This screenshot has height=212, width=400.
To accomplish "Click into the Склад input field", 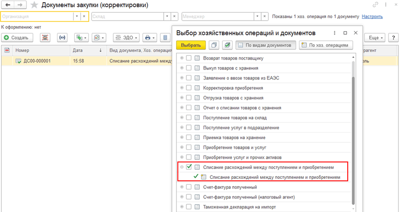I will pos(127,16).
